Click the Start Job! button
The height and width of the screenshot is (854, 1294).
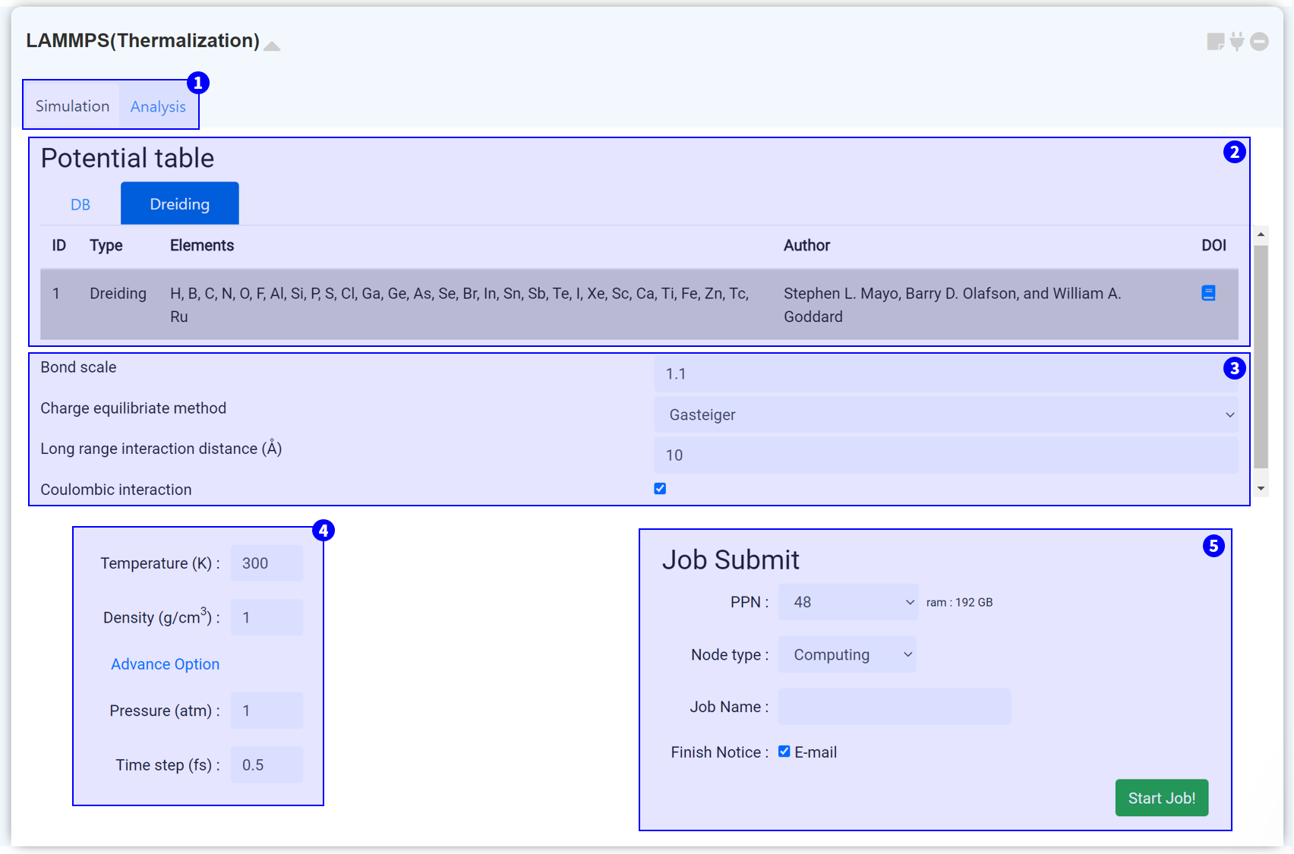(1161, 798)
